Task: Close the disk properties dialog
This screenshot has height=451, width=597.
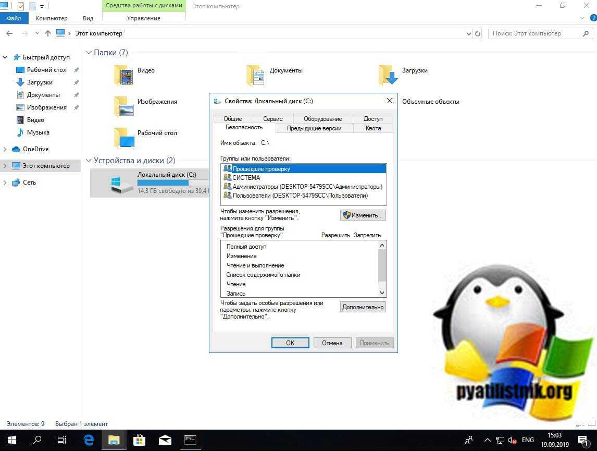Action: 390,101
